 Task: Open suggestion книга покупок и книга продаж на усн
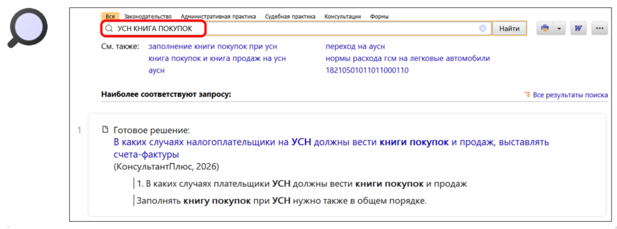(217, 58)
